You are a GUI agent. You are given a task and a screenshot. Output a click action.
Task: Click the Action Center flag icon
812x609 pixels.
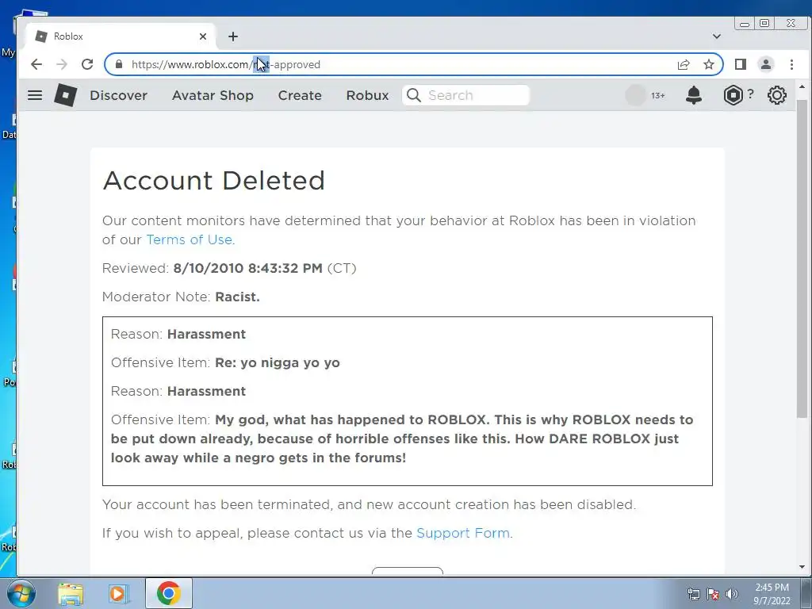tap(713, 594)
